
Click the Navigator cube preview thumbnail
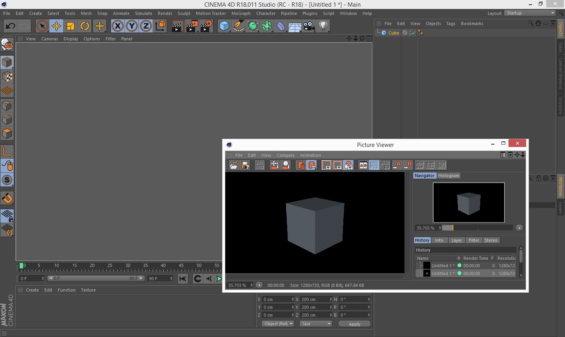[468, 203]
